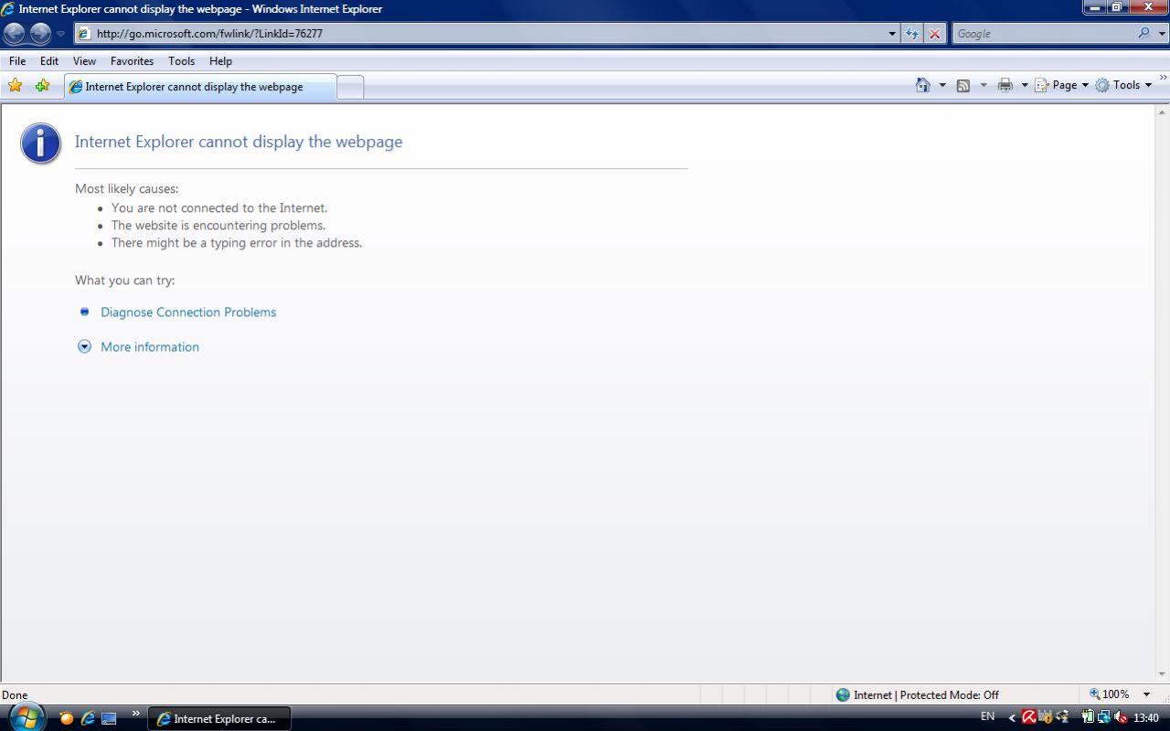This screenshot has height=731, width=1170.
Task: Open Favorites Center star icon
Action: coord(16,86)
